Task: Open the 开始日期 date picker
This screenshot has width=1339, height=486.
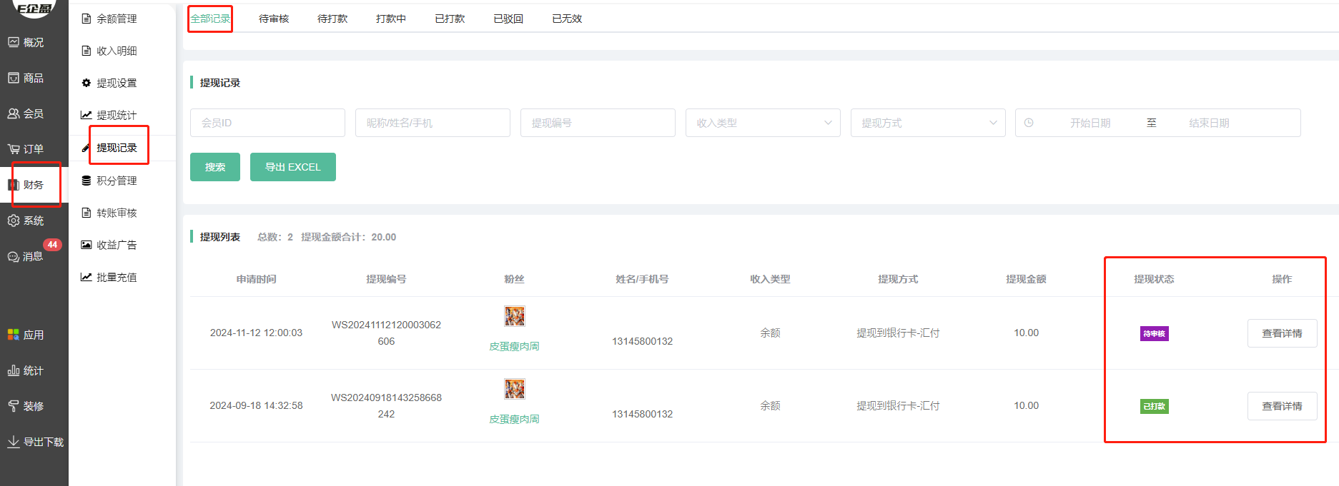Action: pos(1090,123)
